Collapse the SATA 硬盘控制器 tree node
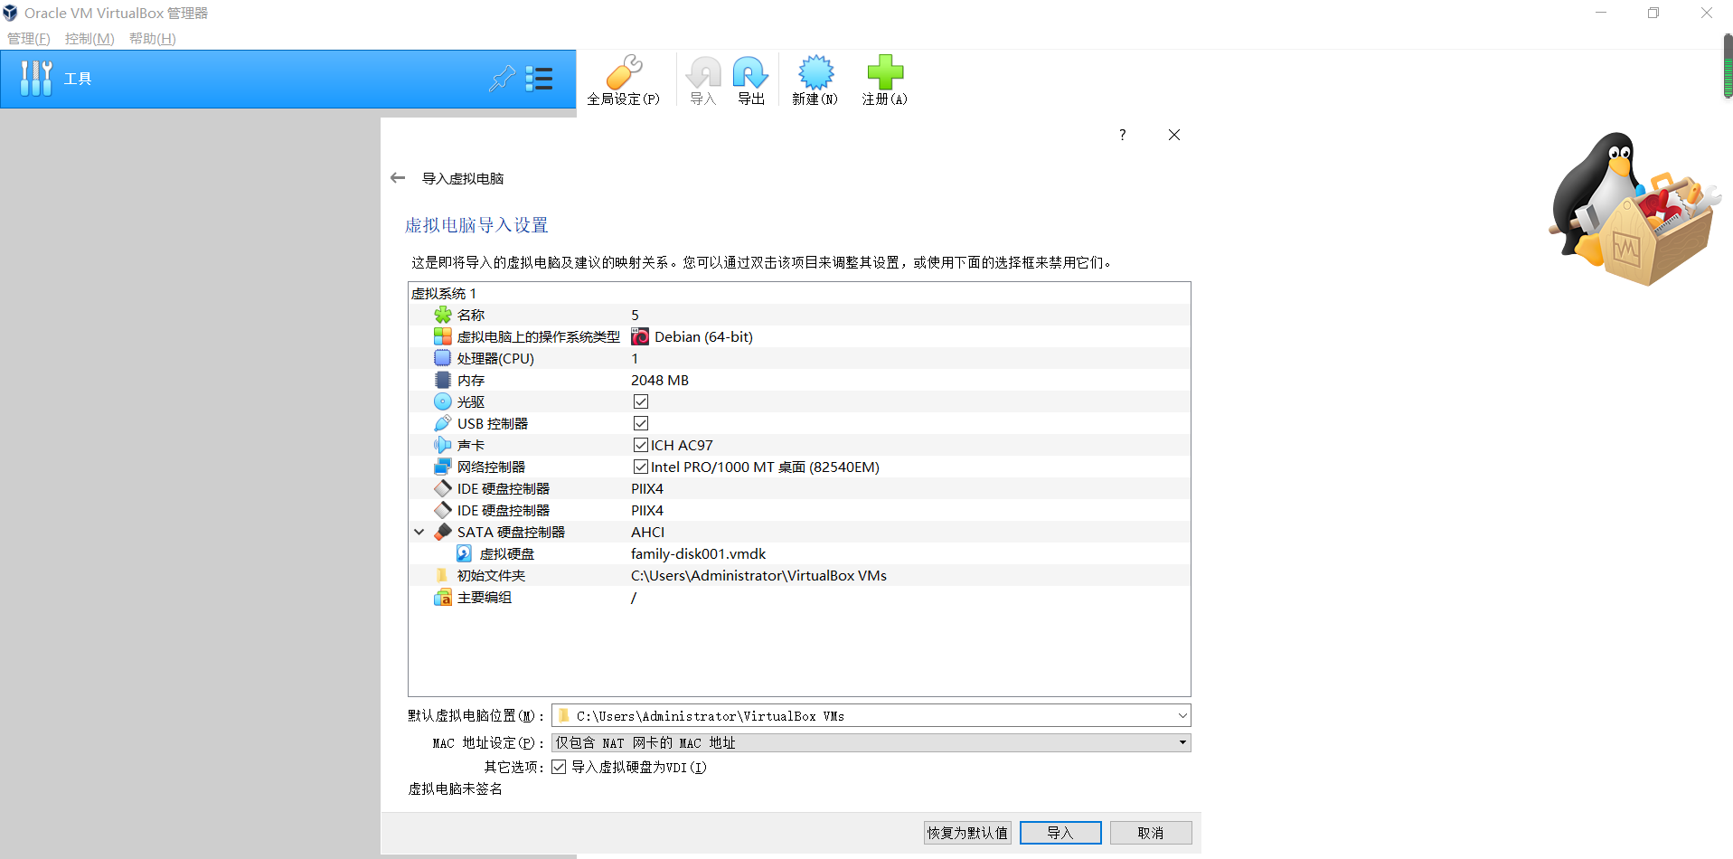Screen dimensions: 1733x859 (419, 532)
